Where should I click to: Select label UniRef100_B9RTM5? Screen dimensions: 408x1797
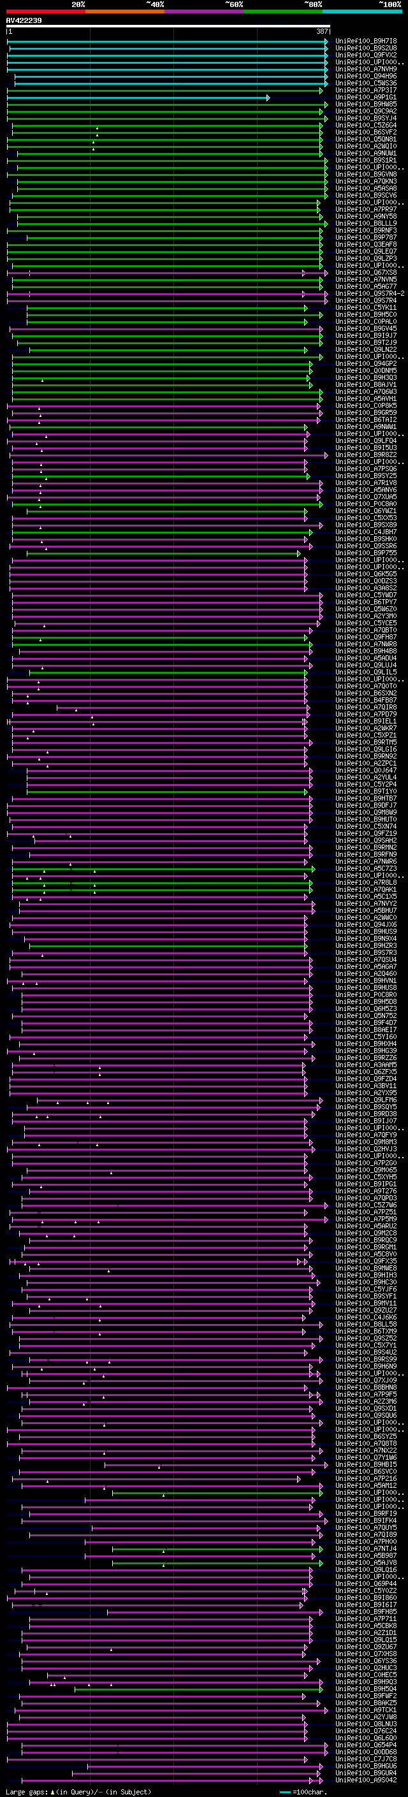pos(366,742)
